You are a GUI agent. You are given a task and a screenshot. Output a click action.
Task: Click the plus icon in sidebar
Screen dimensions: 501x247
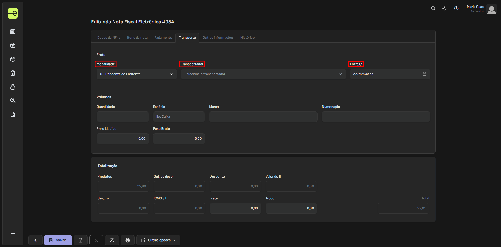click(13, 234)
